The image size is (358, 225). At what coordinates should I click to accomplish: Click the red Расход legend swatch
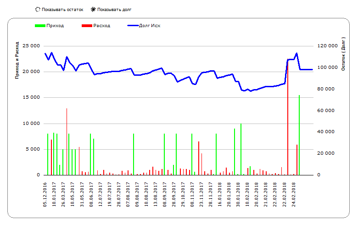point(87,26)
